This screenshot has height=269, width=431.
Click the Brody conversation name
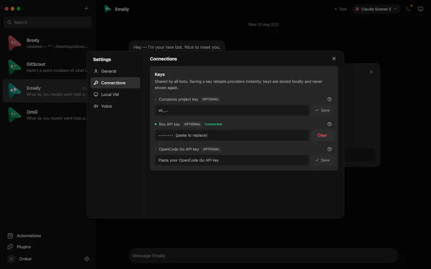pyautogui.click(x=33, y=40)
